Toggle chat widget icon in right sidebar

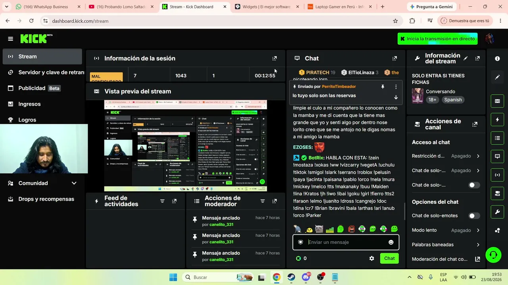(497, 156)
